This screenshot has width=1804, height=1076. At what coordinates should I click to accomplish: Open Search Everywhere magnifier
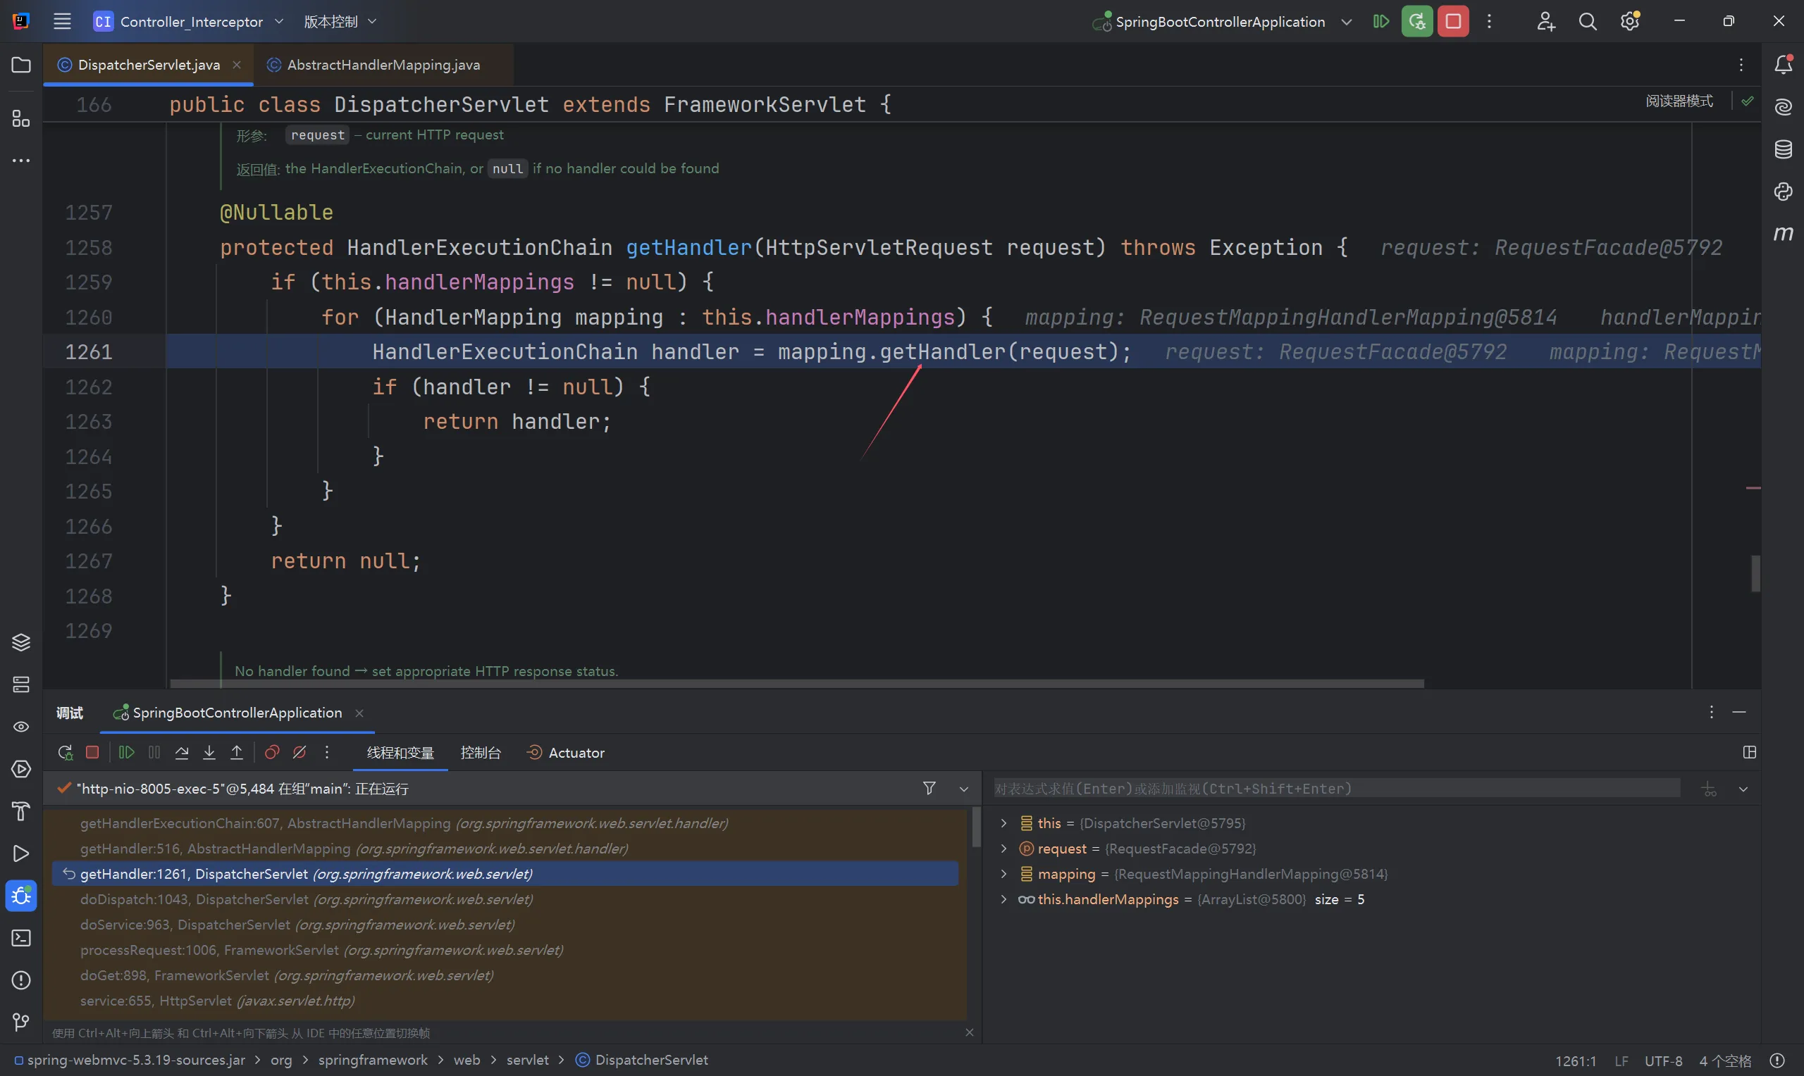[x=1588, y=22]
